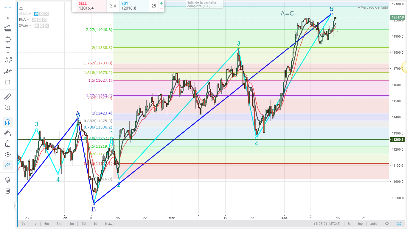Screen dimensions: 407x229
Task: Open the Elliott wave pattern tool
Action: [x=8, y=61]
